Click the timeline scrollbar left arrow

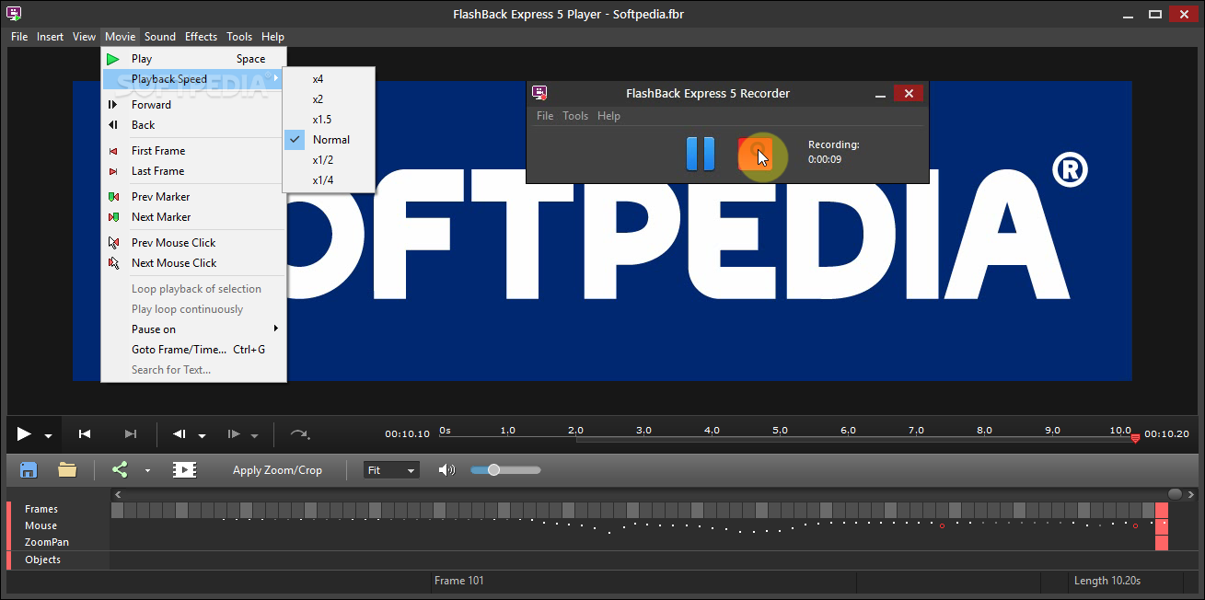tap(117, 494)
